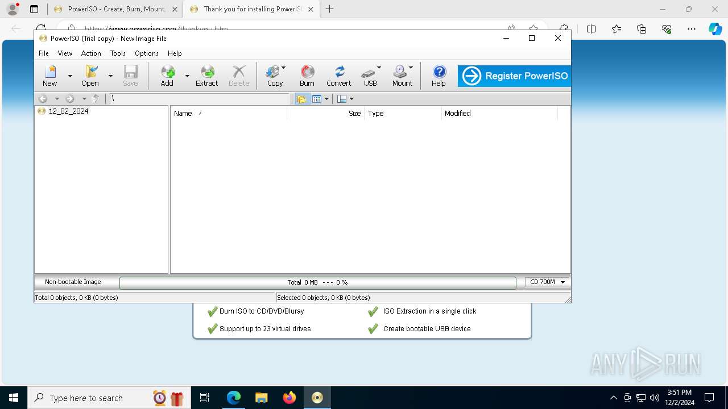Add files using the Add icon

167,76
